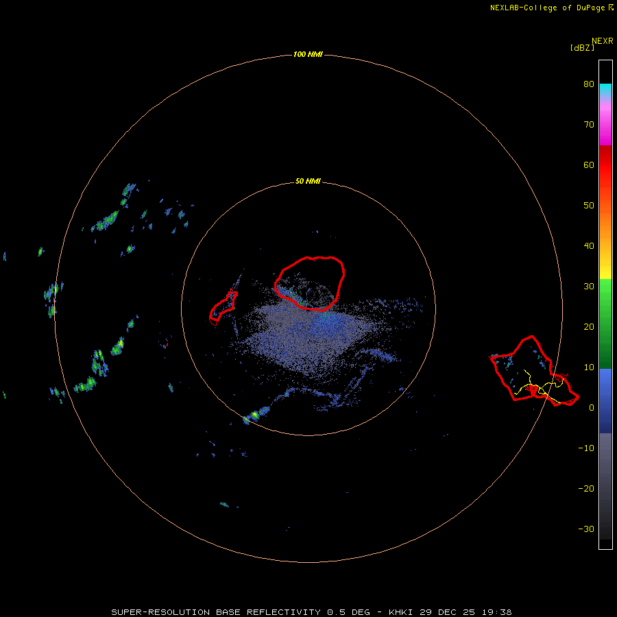Screen dimensions: 617x617
Task: Click the 60 value on the dBZ scale
Action: 589,165
